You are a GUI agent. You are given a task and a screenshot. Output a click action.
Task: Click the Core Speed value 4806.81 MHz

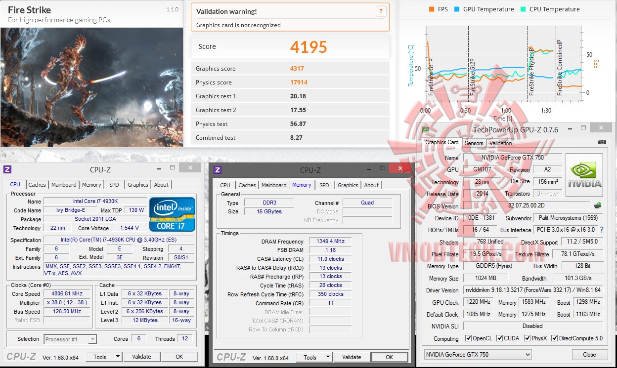[x=67, y=293]
